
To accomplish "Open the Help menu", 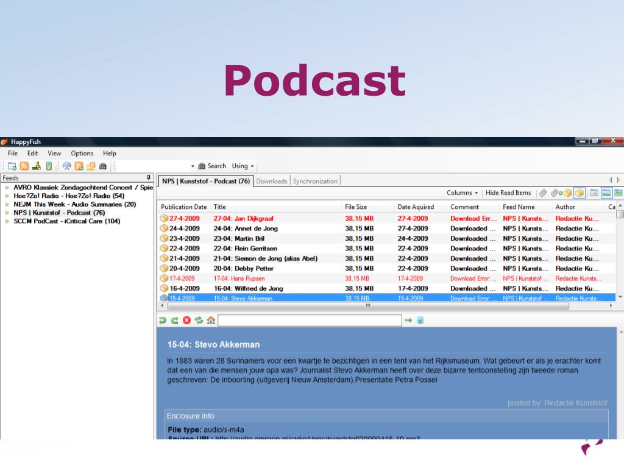I will click(x=110, y=153).
